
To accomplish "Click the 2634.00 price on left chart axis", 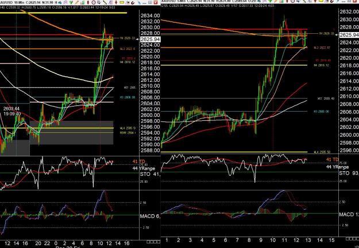I will point(150,16).
